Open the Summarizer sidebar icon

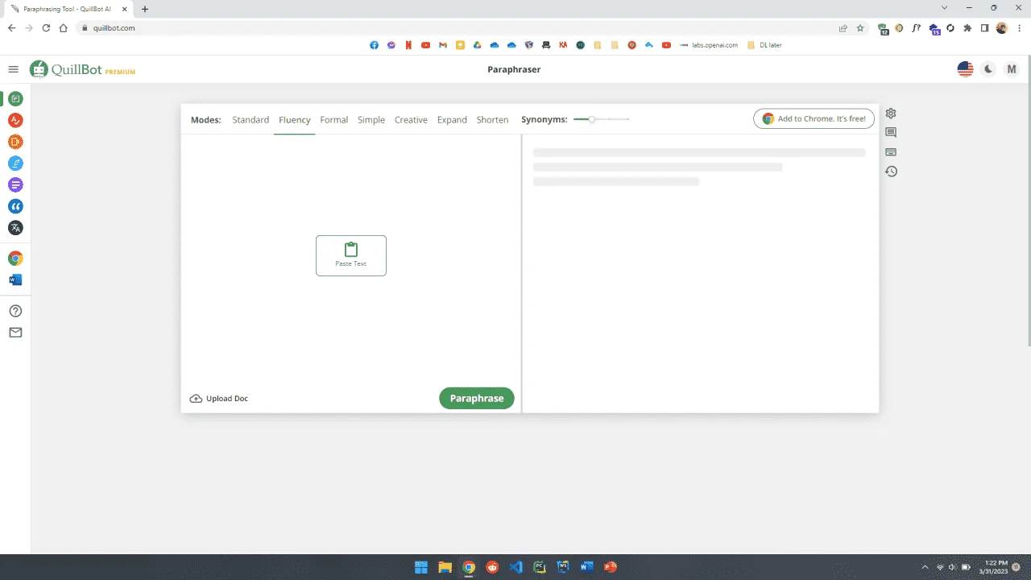15,185
